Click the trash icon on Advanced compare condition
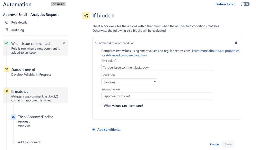This screenshot has height=150, width=256. pyautogui.click(x=236, y=43)
